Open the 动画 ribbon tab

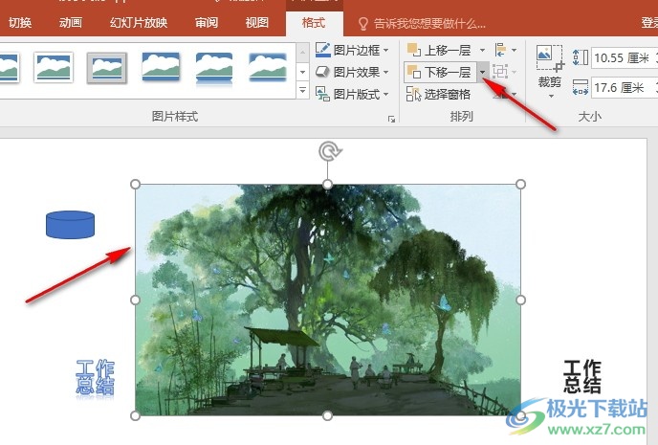tap(70, 22)
